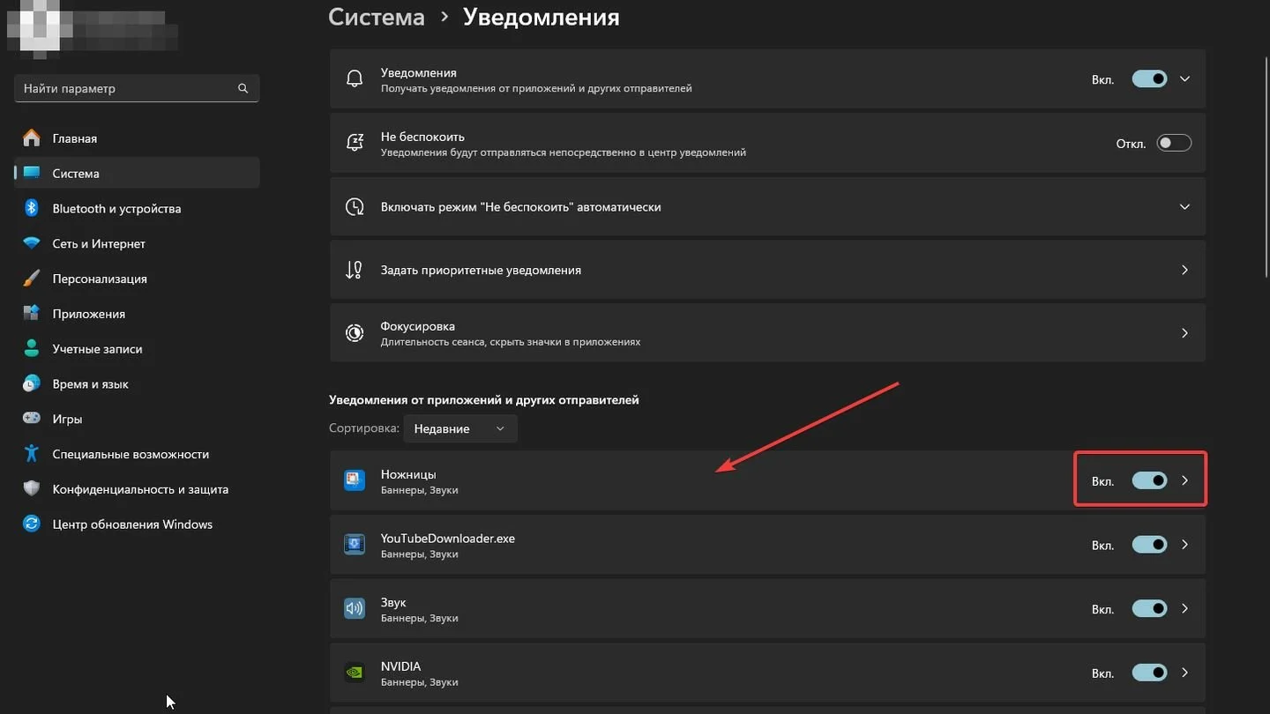Click the Не беспокоить bell-snooze icon
Viewport: 1270px width, 714px height.
coord(355,143)
